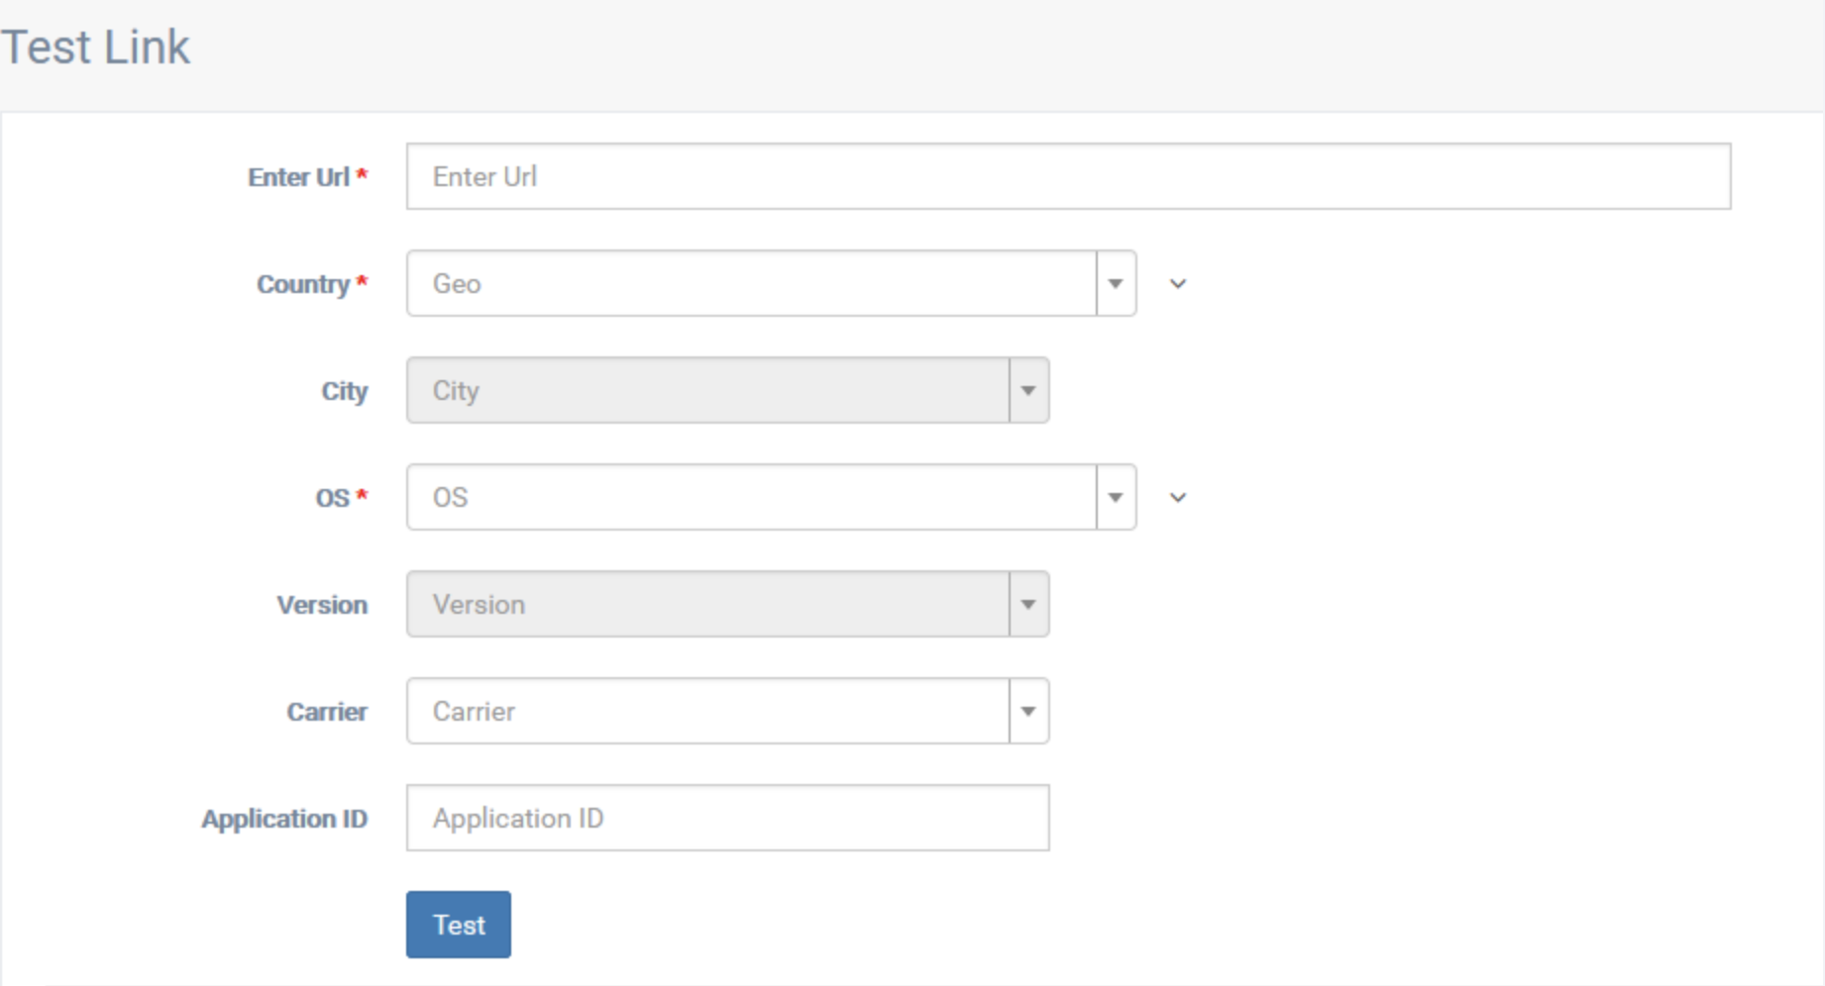The width and height of the screenshot is (1825, 986).
Task: Click the OS field label
Action: [340, 497]
